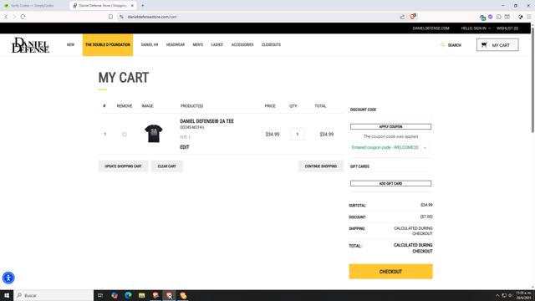Click the Daniel Defense logo

pyautogui.click(x=30, y=45)
